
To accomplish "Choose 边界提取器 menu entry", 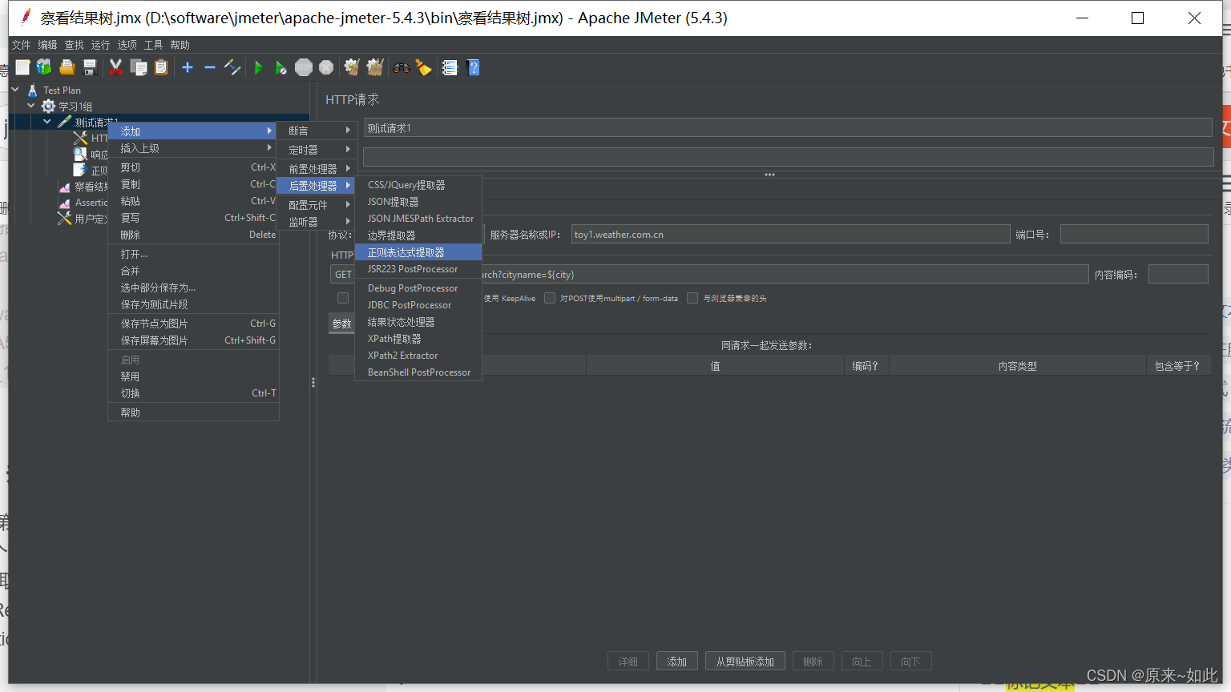I will point(418,235).
